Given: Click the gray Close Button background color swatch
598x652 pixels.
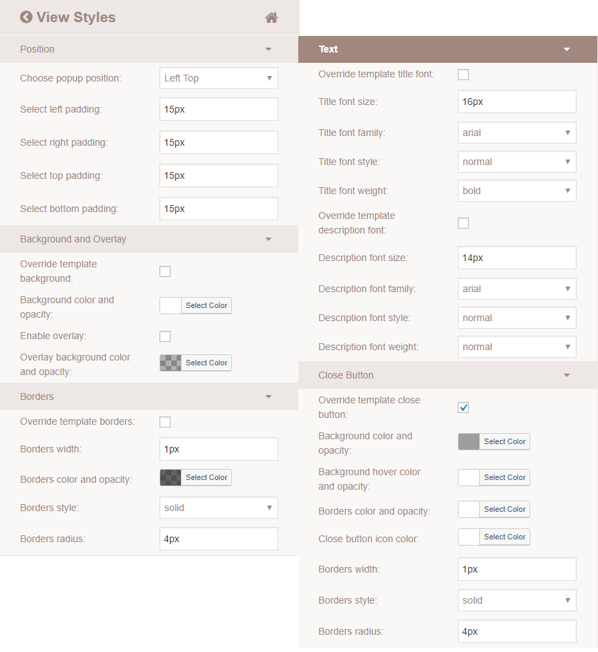Looking at the screenshot, I should click(x=469, y=441).
